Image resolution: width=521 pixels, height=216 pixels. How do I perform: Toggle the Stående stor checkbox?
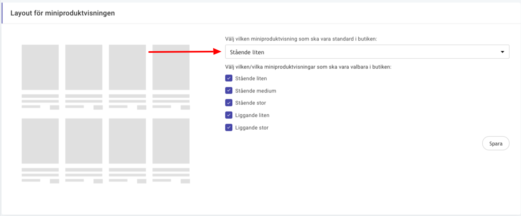point(229,103)
